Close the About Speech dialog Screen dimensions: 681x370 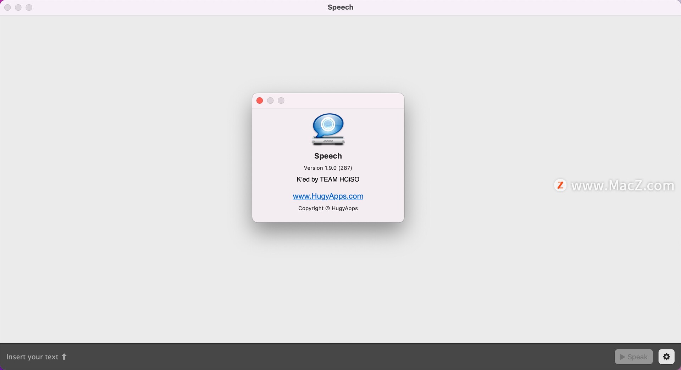(x=260, y=101)
